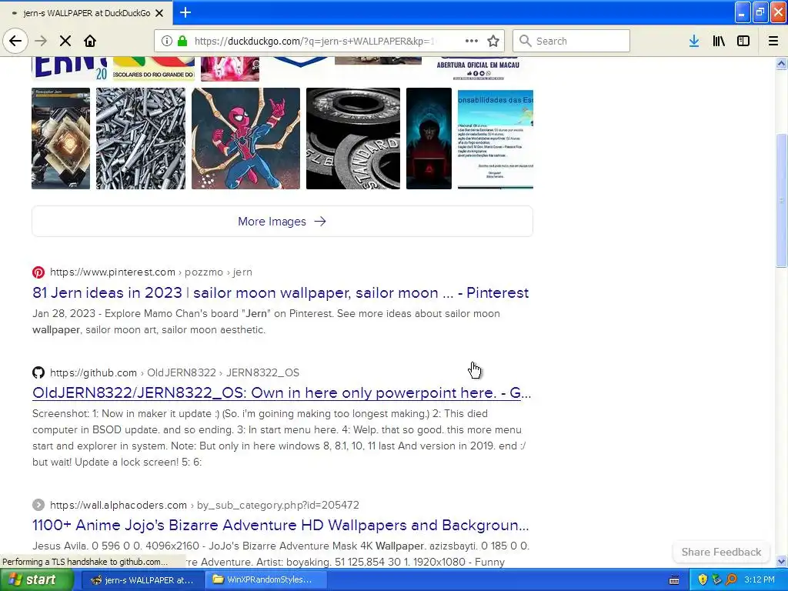Click the Pinterest favicon

(38, 272)
